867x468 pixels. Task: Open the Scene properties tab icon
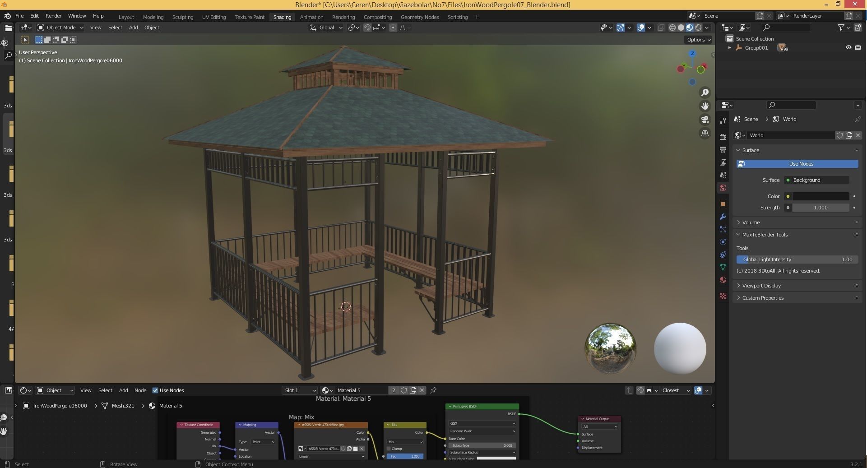[723, 175]
